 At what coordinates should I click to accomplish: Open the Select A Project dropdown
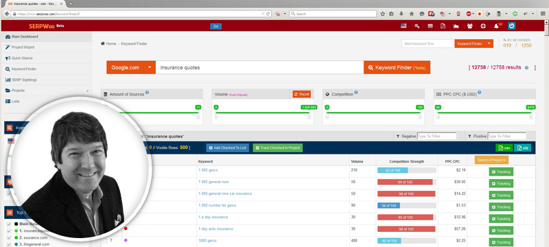click(491, 161)
